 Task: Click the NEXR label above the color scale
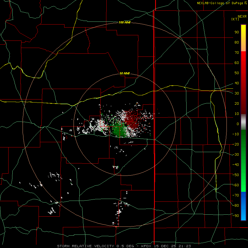point(242,17)
